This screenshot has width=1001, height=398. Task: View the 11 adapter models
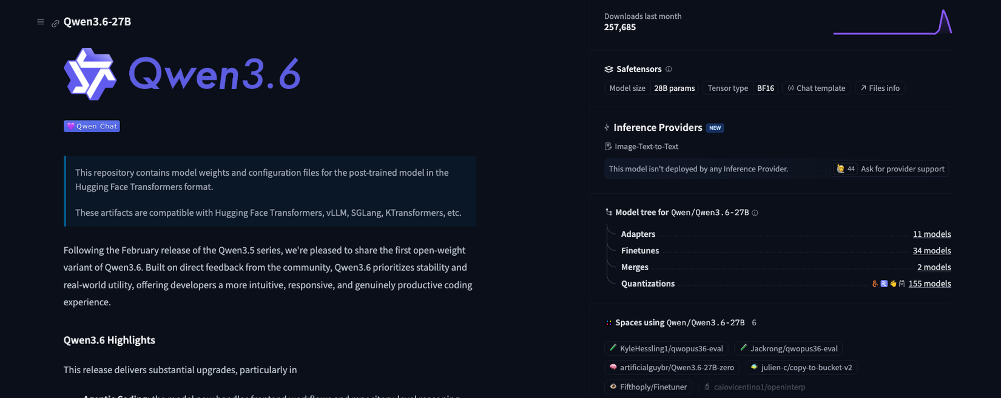[x=932, y=234]
